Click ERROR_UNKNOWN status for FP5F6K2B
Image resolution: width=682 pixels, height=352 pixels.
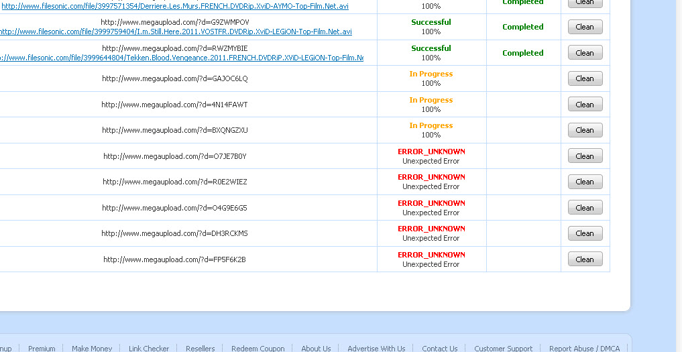[431, 255]
